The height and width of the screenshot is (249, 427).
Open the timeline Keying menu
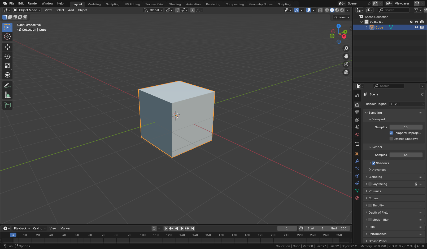coord(39,228)
